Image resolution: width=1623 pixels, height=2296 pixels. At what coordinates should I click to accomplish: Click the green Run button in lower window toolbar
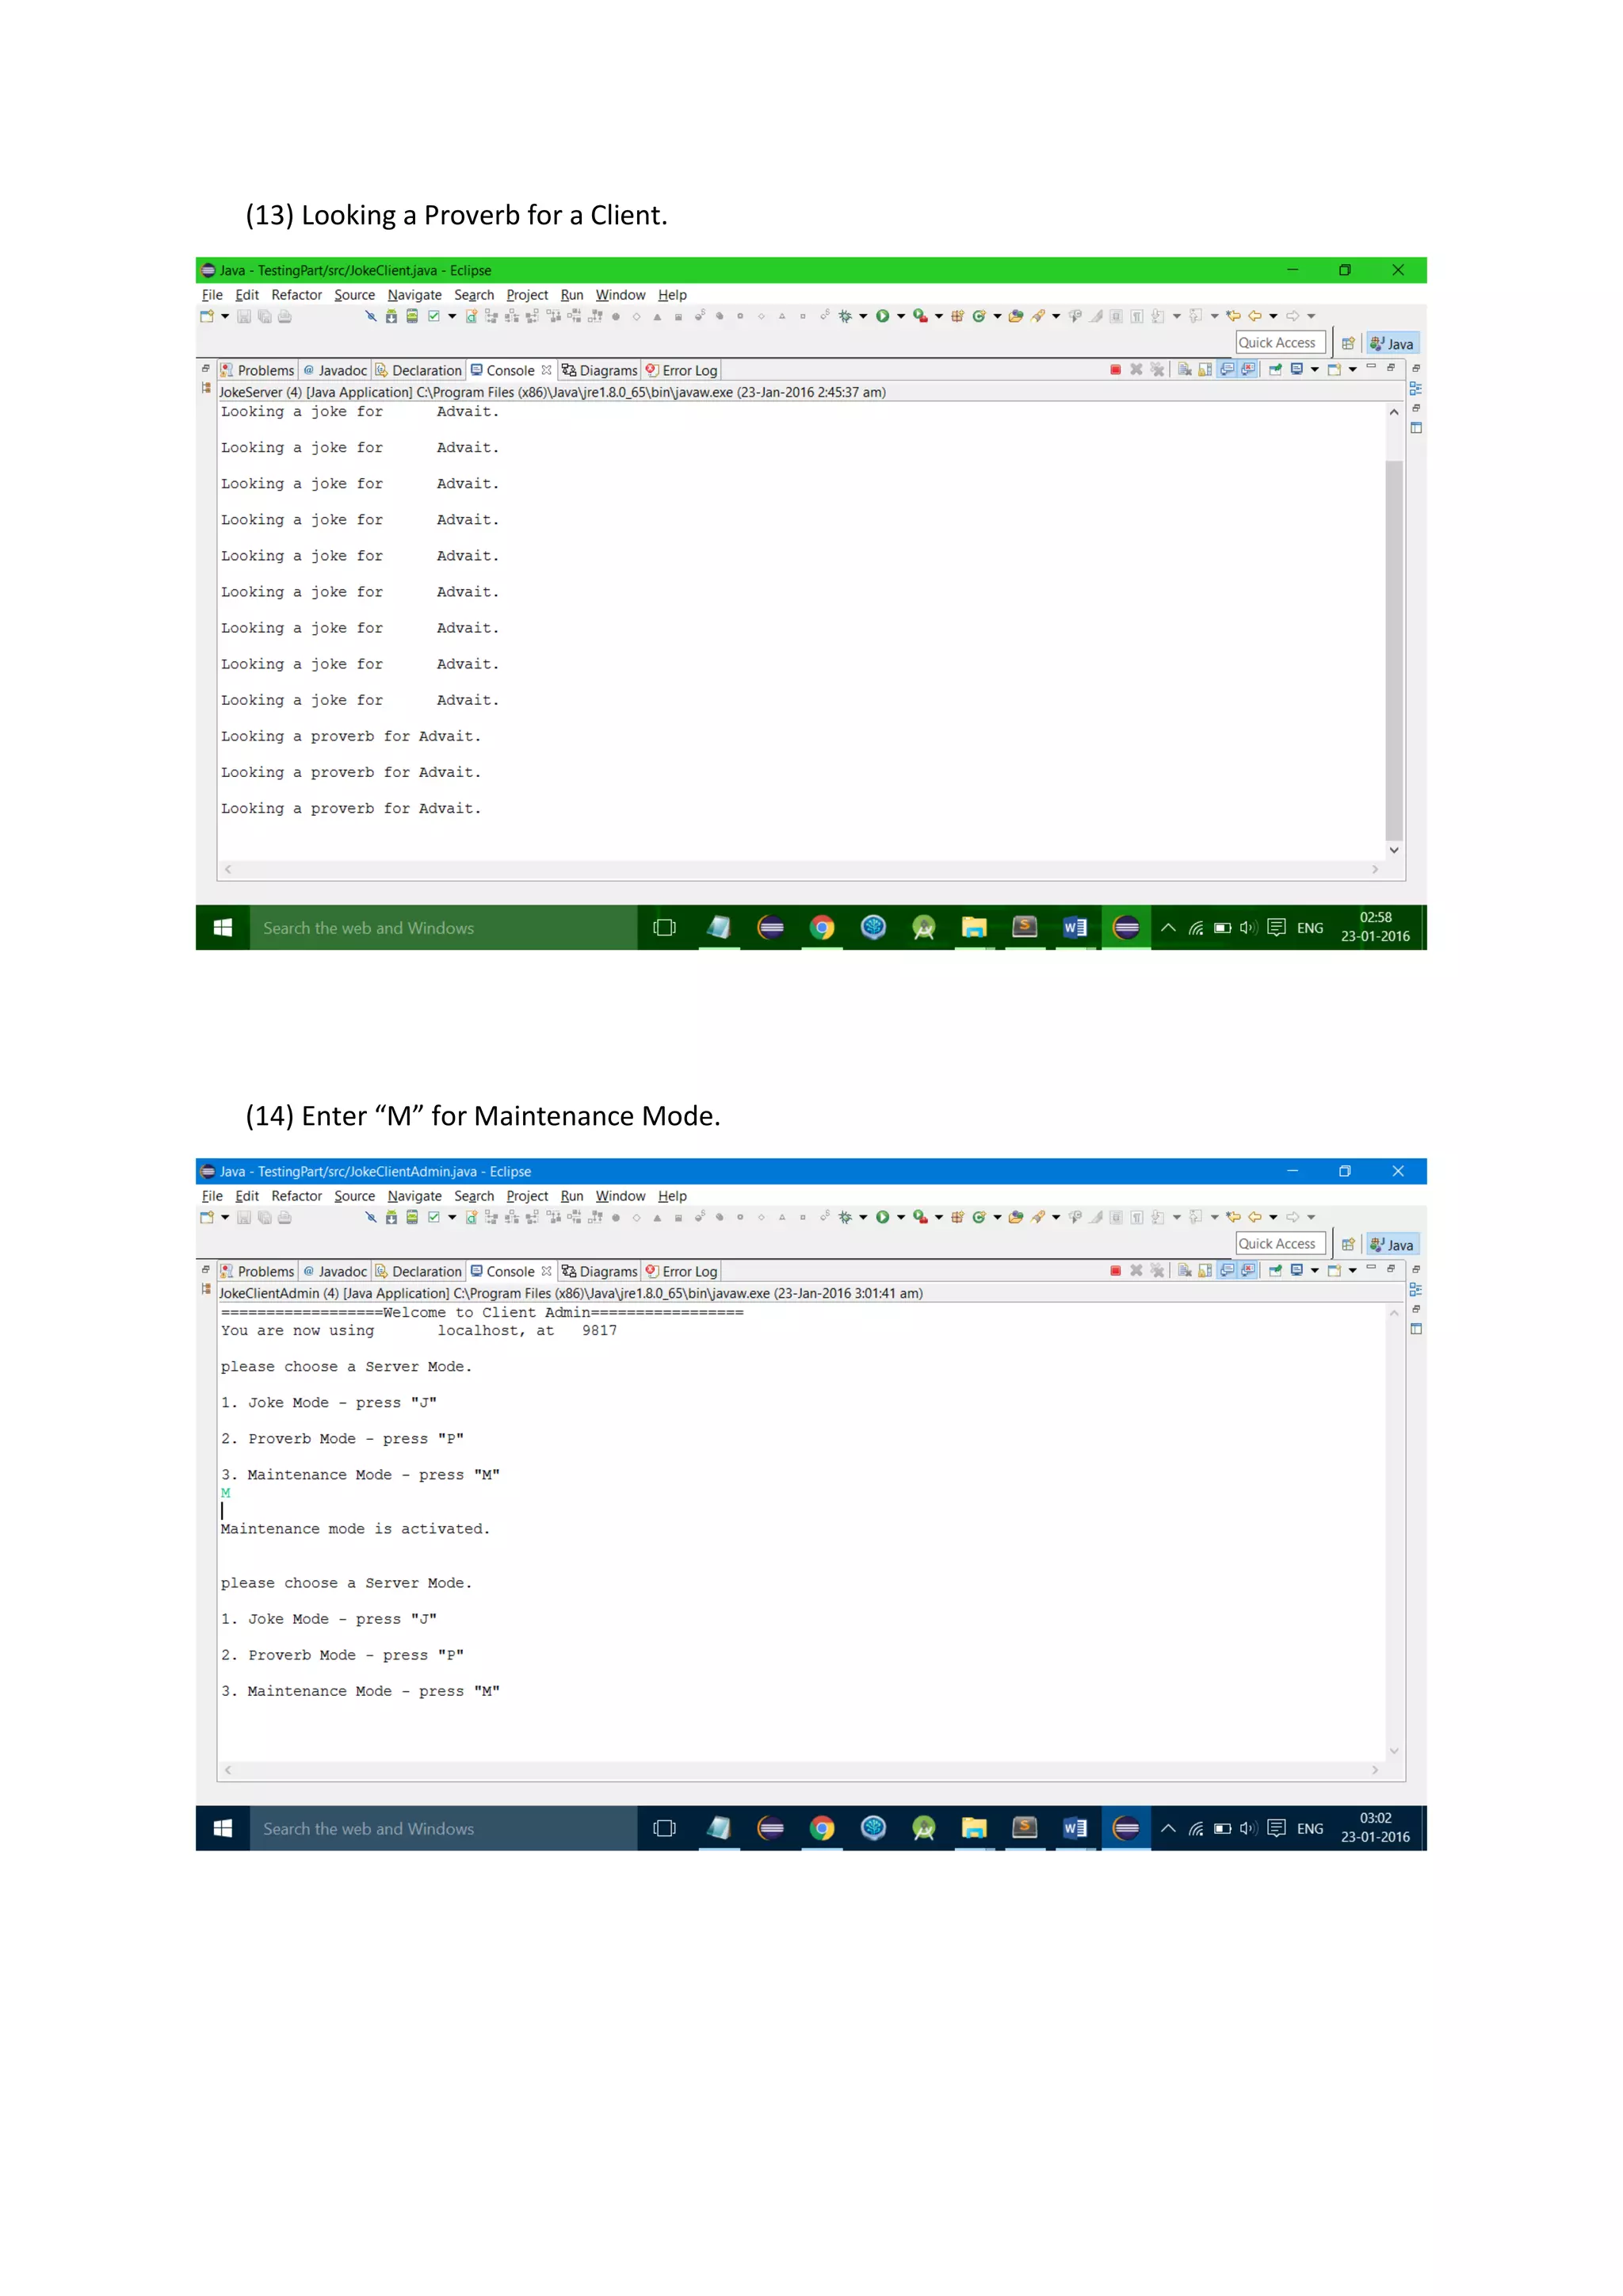(x=883, y=1217)
